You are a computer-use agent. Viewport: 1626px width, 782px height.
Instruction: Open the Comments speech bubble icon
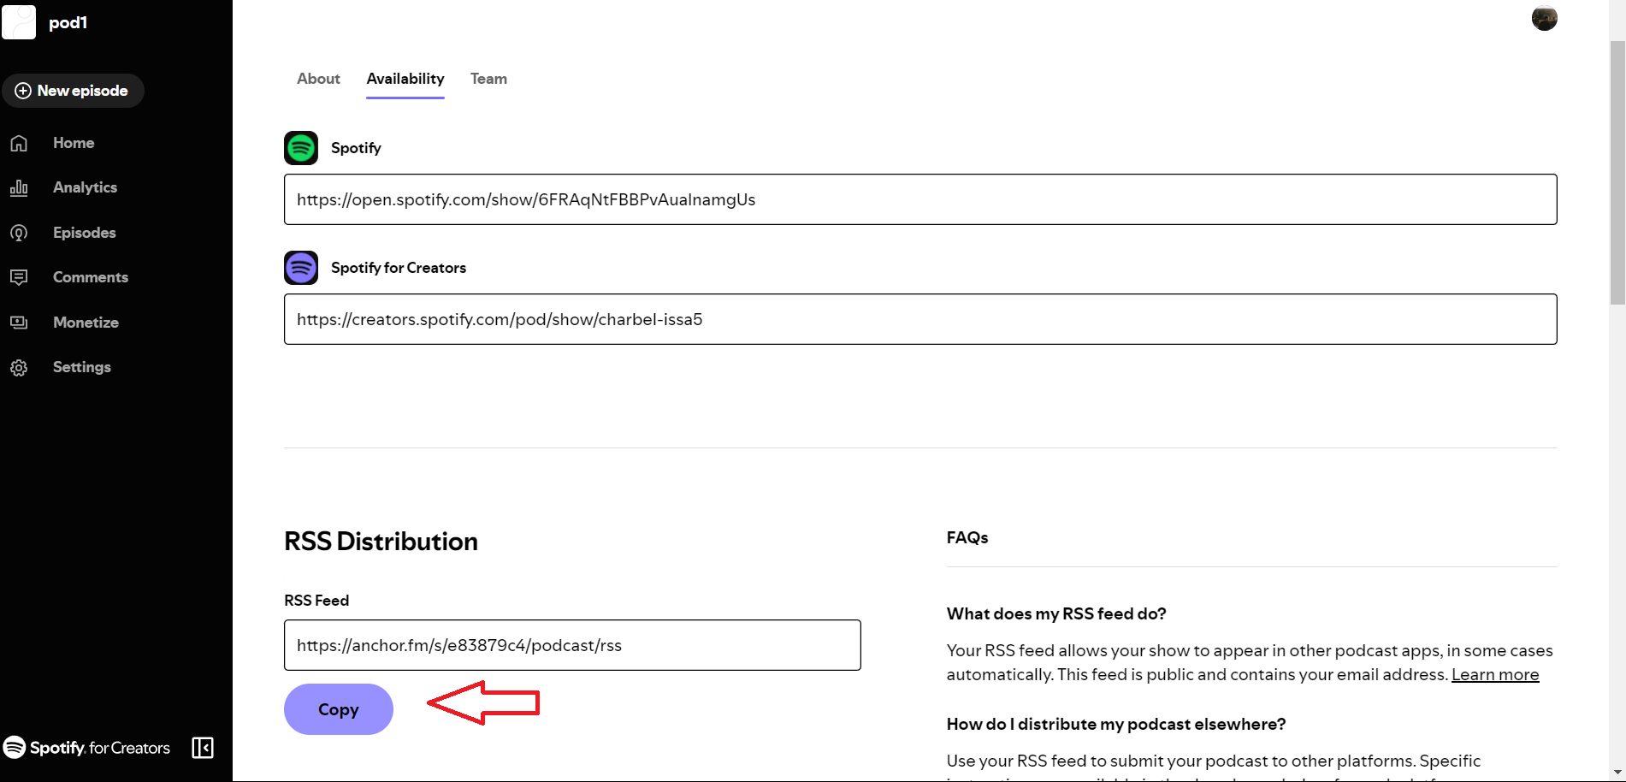(19, 277)
